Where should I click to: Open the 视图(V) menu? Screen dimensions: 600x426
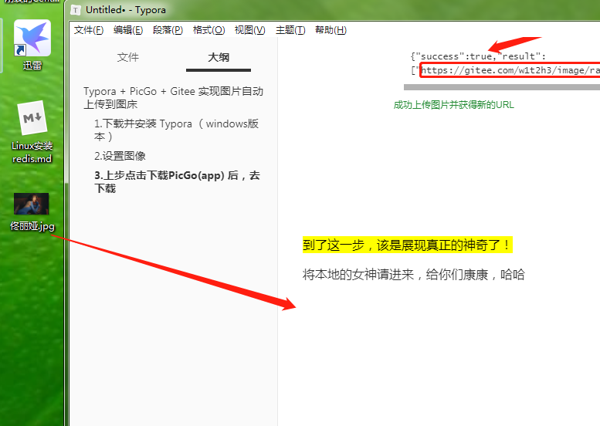point(249,30)
